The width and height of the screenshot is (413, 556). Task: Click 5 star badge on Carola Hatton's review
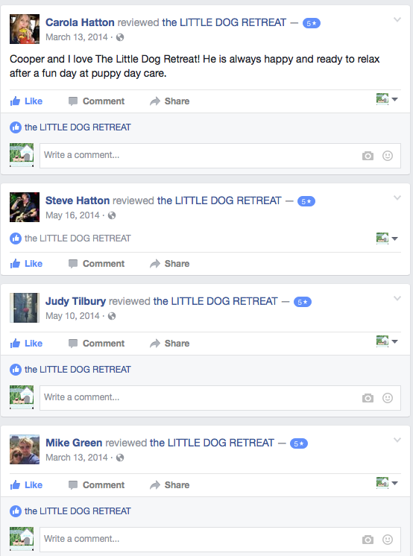click(311, 23)
